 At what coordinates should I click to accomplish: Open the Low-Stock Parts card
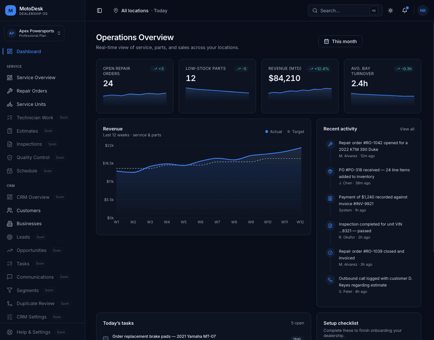tap(217, 86)
